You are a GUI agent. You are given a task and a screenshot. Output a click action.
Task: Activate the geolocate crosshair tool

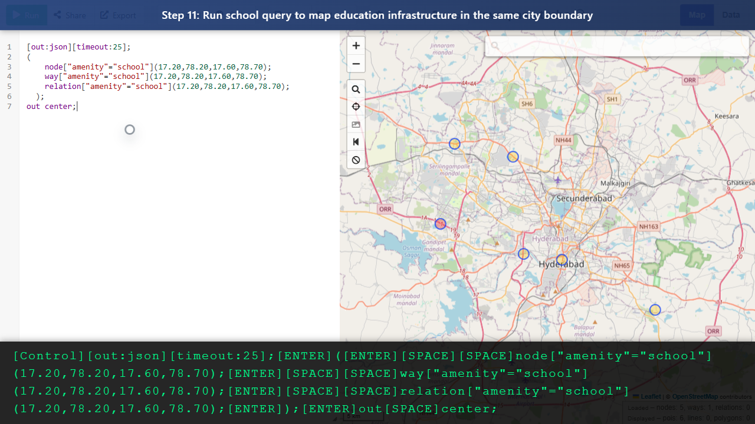coord(356,107)
